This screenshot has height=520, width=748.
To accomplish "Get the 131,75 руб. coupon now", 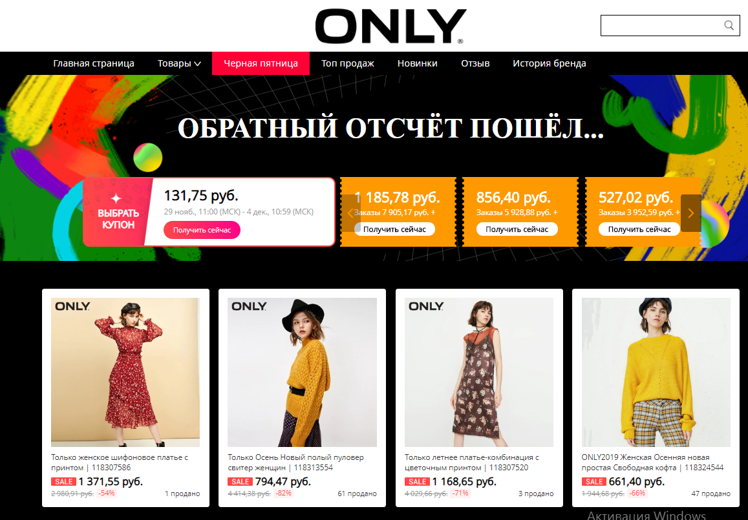I will [202, 230].
